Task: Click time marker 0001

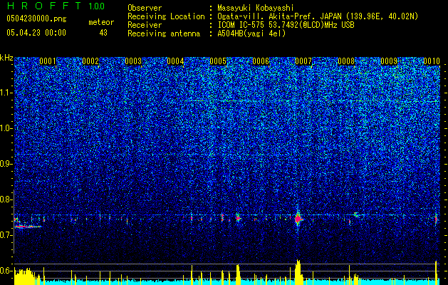Action: pos(48,61)
